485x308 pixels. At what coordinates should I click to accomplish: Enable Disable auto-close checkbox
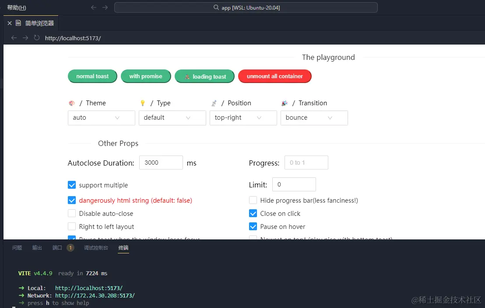tap(72, 213)
